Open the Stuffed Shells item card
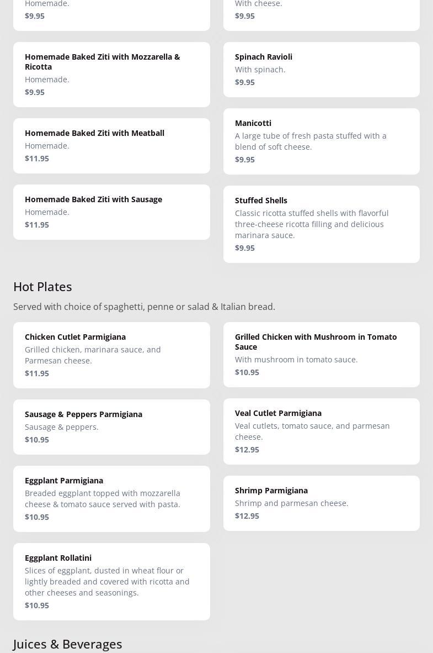The width and height of the screenshot is (433, 653). tap(321, 224)
